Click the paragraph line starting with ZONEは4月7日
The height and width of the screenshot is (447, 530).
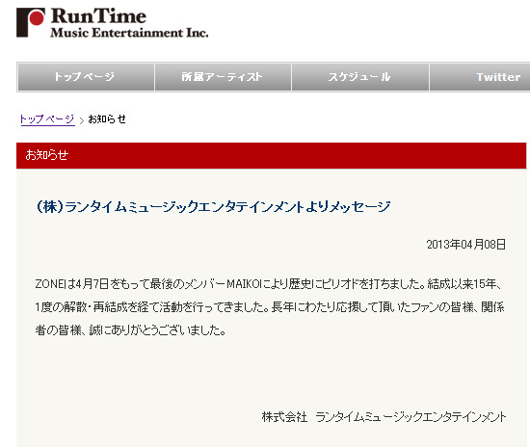click(x=269, y=284)
